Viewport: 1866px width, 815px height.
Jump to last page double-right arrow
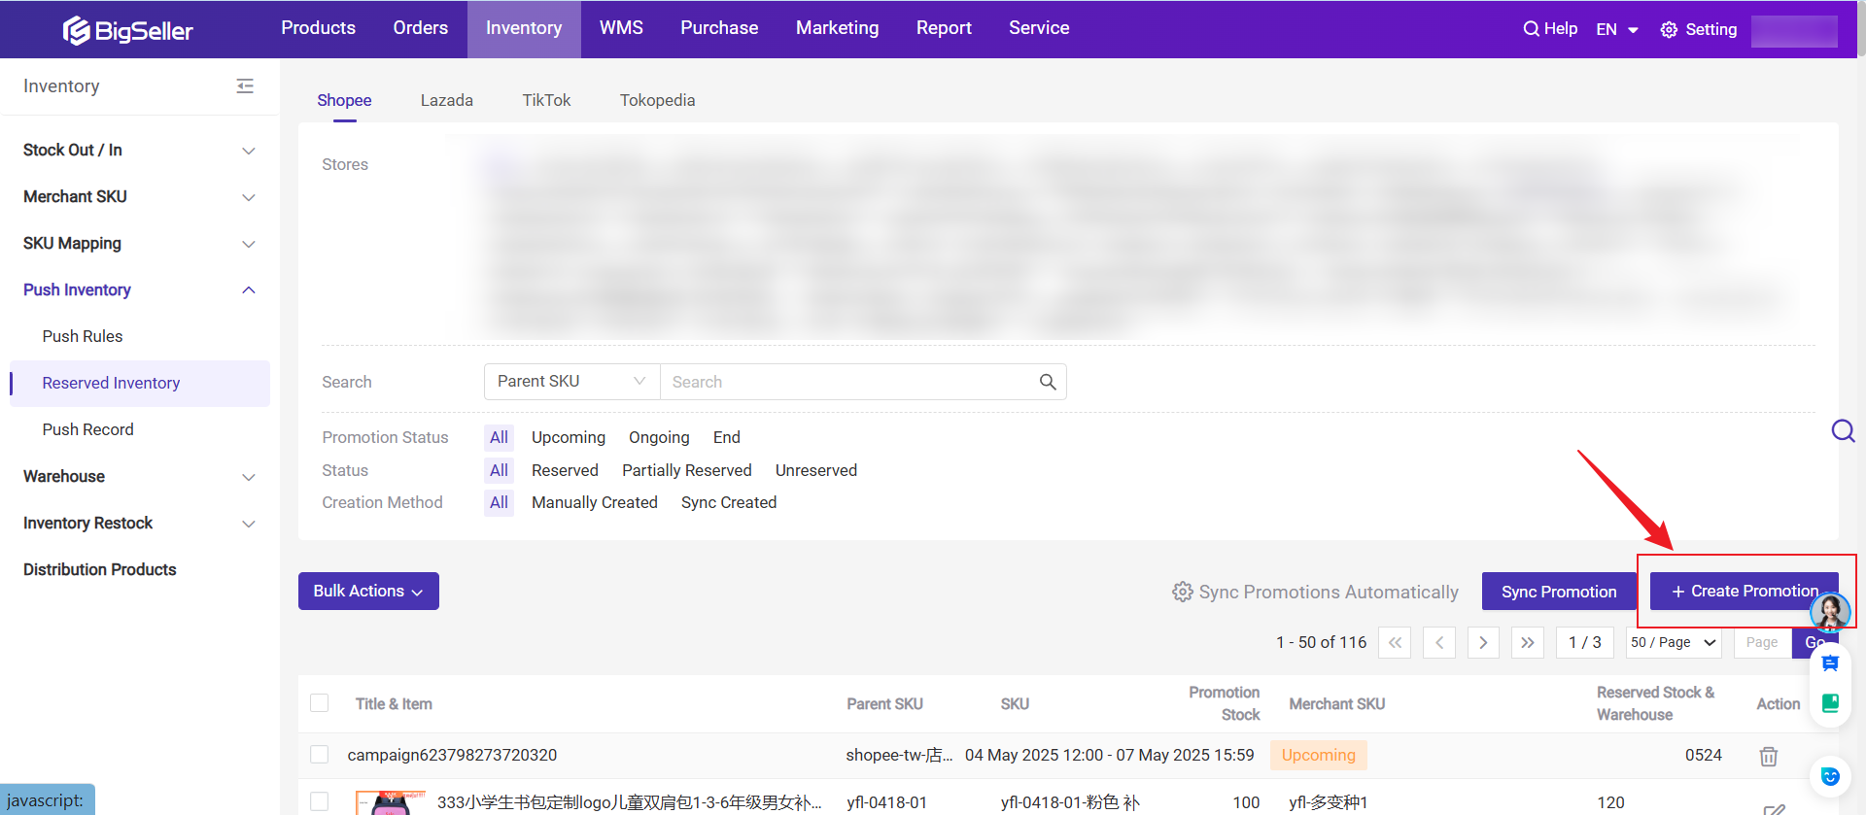pos(1528,642)
